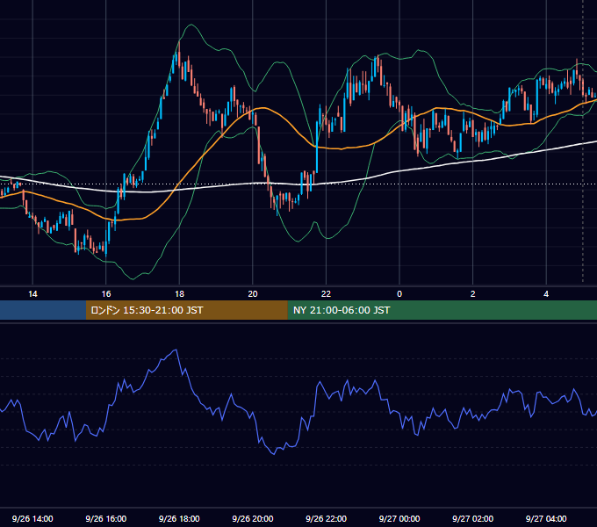Click the 9/27 02:00 date label
Image resolution: width=597 pixels, height=527 pixels.
pyautogui.click(x=473, y=518)
